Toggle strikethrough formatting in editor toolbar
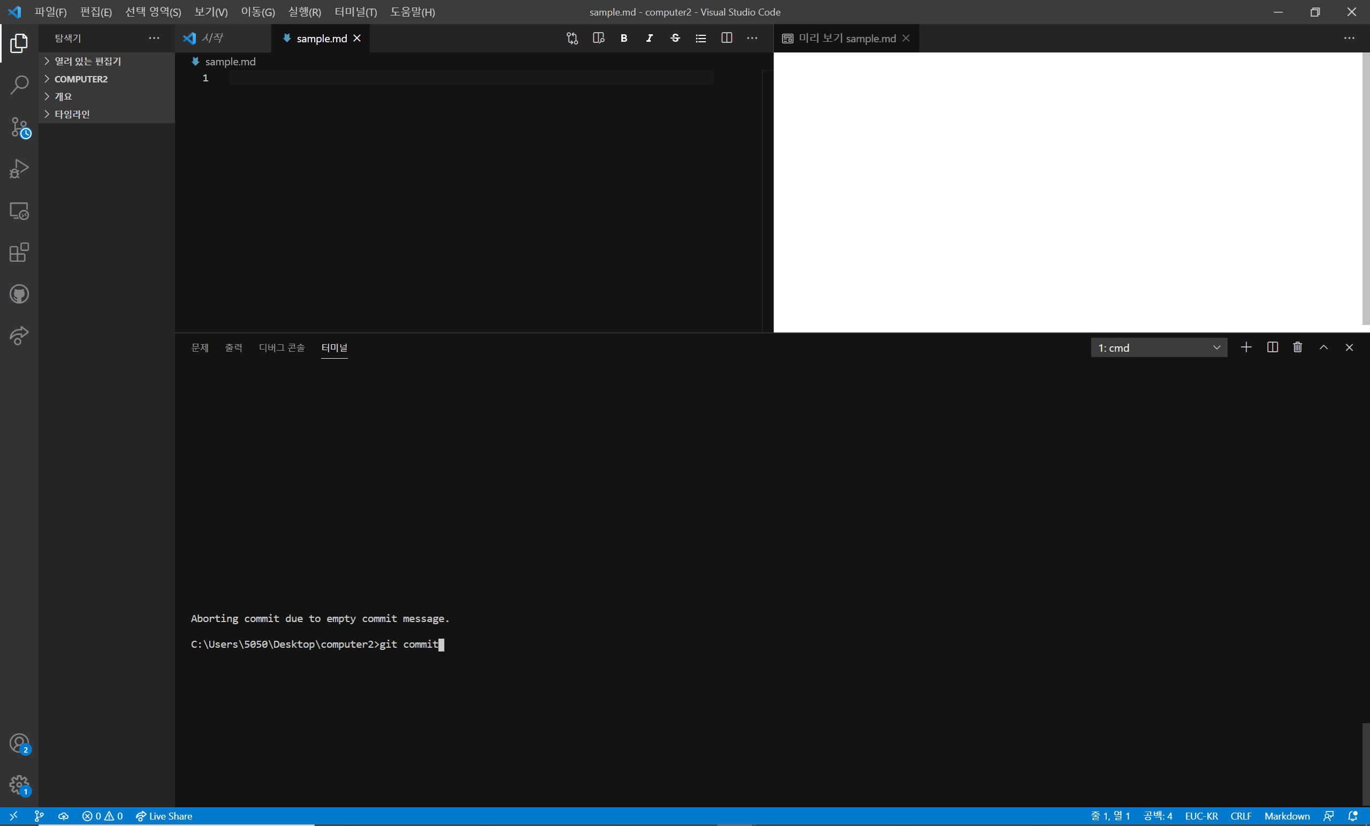The image size is (1370, 826). (675, 39)
